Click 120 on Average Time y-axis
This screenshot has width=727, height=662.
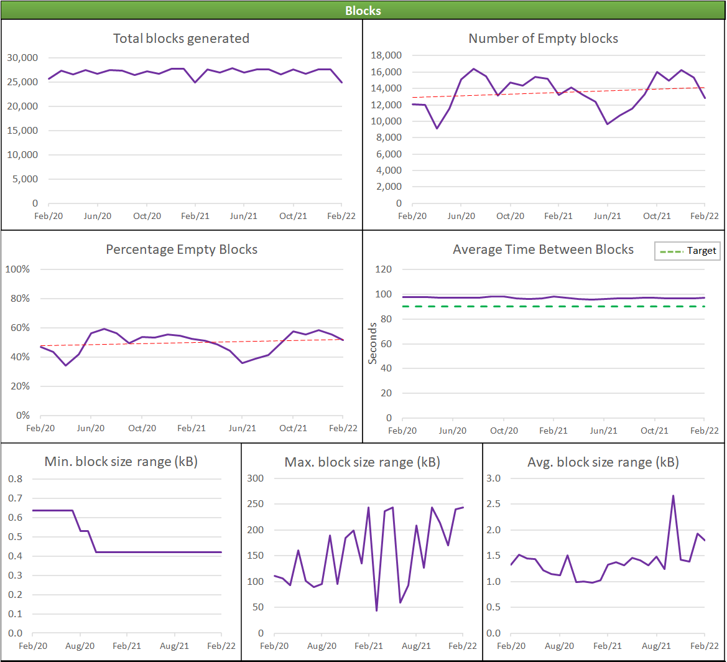(x=383, y=269)
